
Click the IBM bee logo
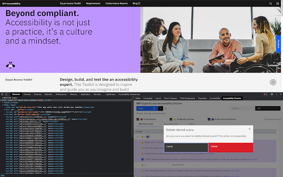[10, 65]
